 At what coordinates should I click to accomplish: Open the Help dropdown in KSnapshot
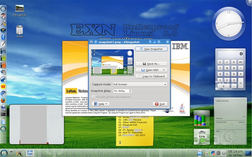click(101, 104)
